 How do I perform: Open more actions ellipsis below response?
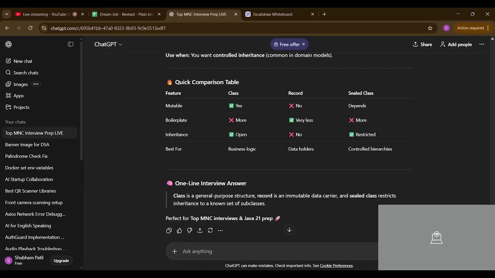(220, 231)
